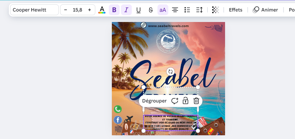The image size is (295, 139).
Task: Toggle strikethrough formatting
Action: click(151, 10)
